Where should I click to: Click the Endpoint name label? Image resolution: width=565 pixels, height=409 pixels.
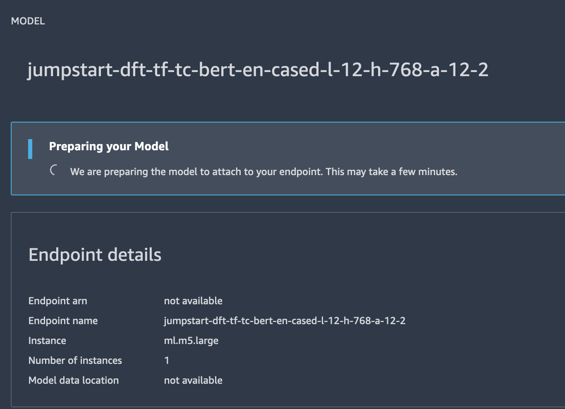tap(63, 321)
